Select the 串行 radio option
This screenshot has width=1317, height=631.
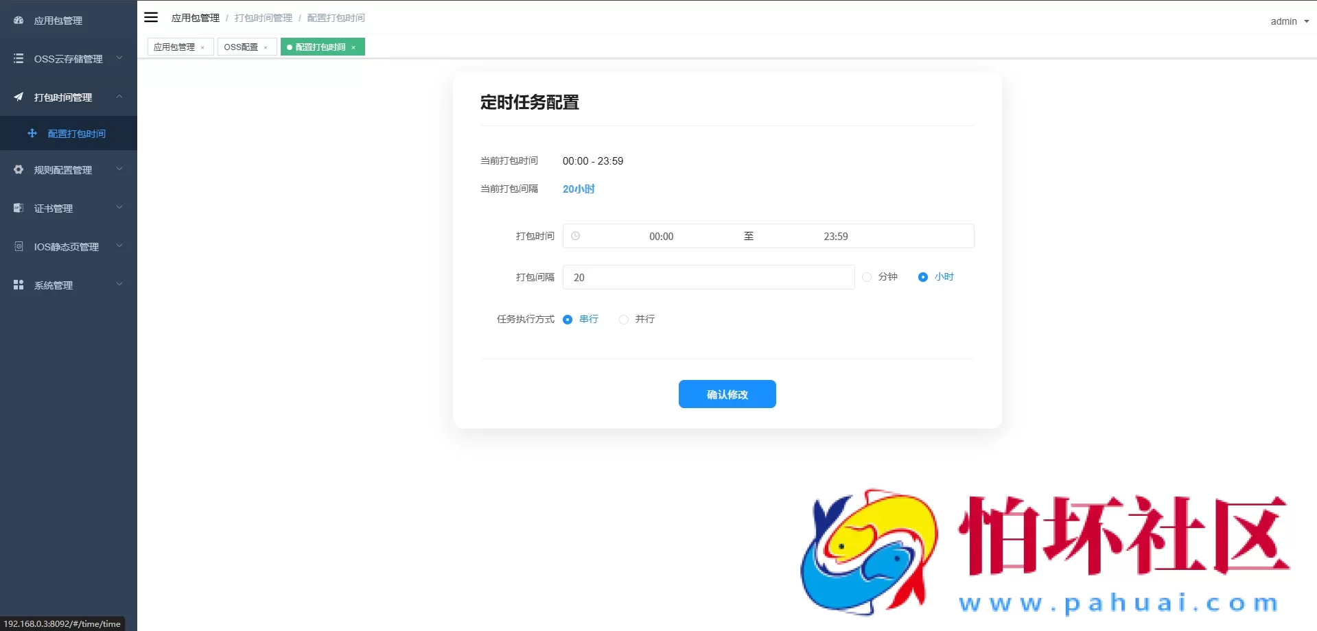[567, 319]
